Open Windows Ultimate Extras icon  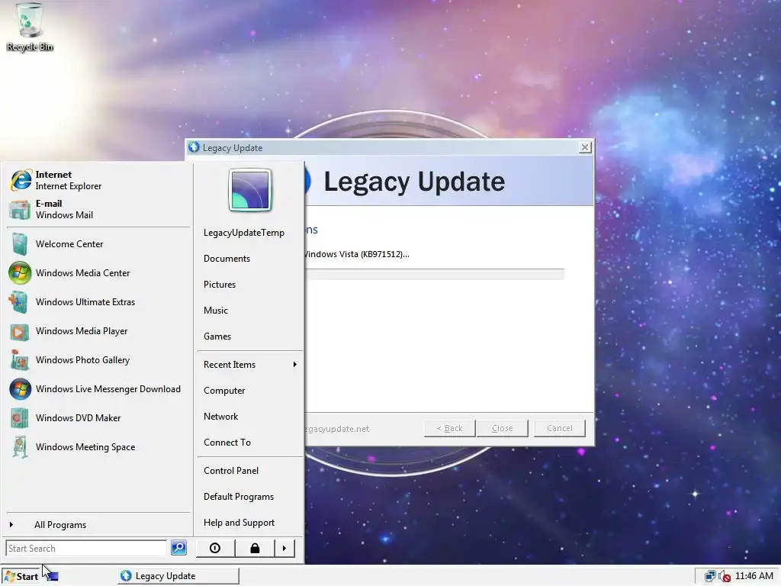click(19, 302)
